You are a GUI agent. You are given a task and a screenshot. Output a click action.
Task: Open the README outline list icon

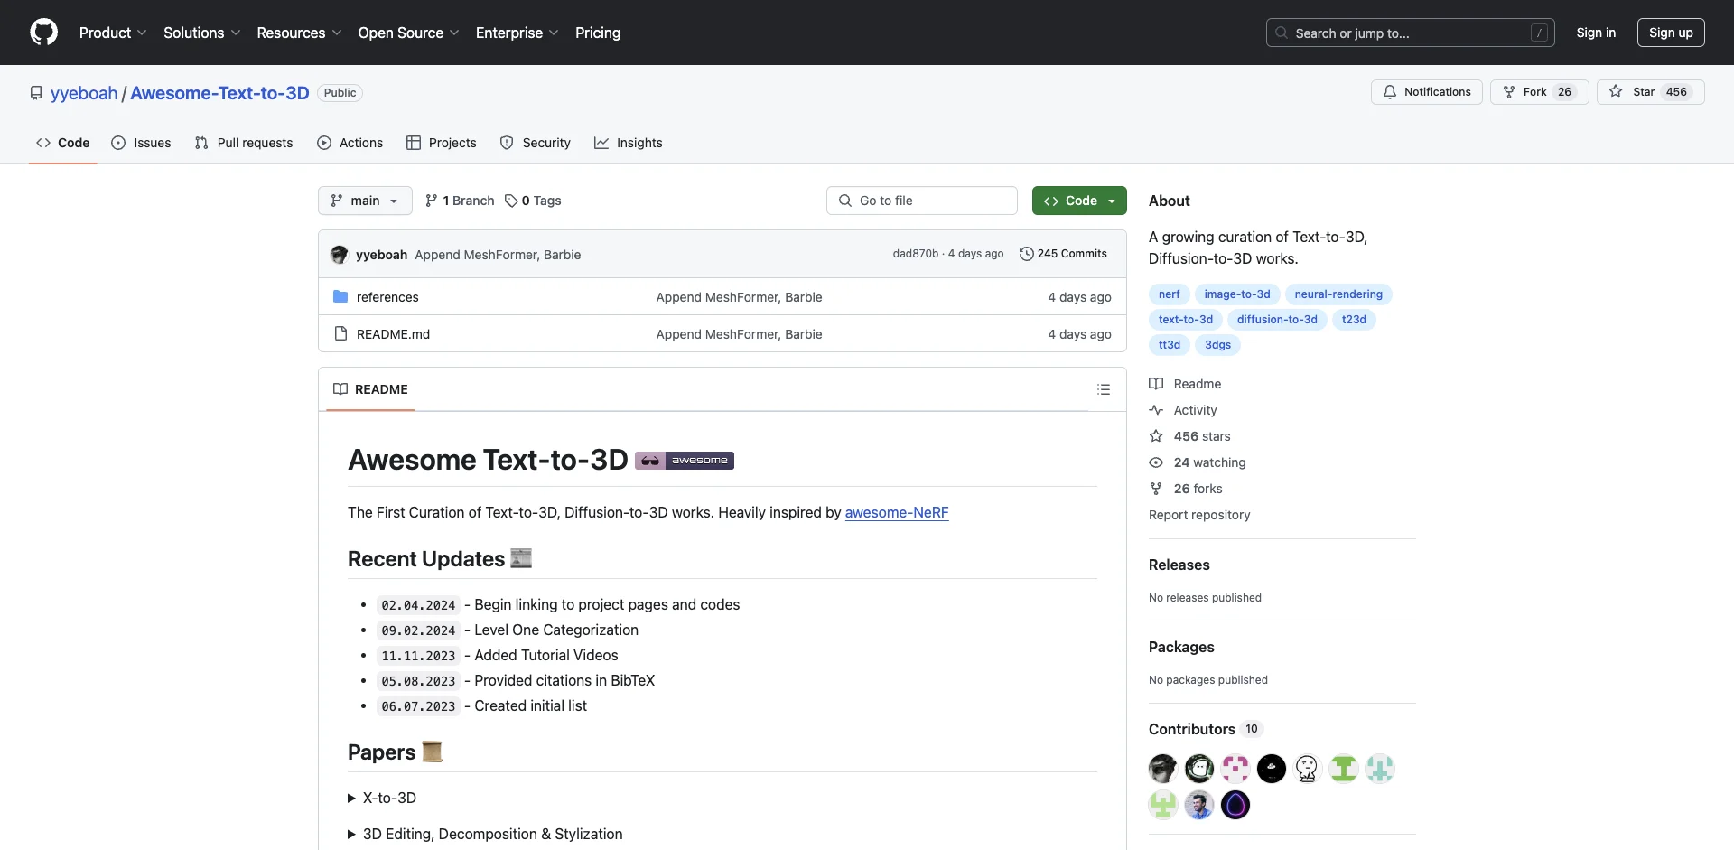1104,389
